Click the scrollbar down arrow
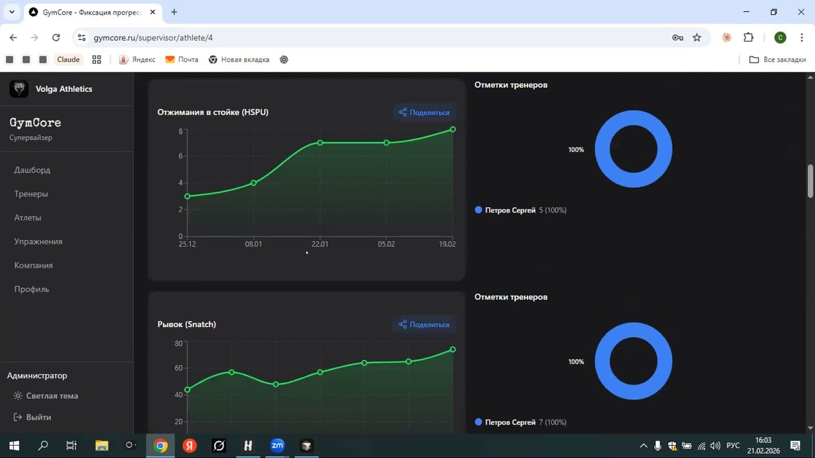Image resolution: width=815 pixels, height=458 pixels. click(x=810, y=428)
